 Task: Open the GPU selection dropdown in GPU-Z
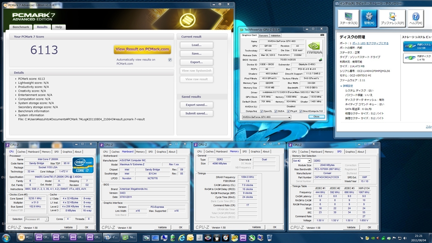(x=267, y=117)
